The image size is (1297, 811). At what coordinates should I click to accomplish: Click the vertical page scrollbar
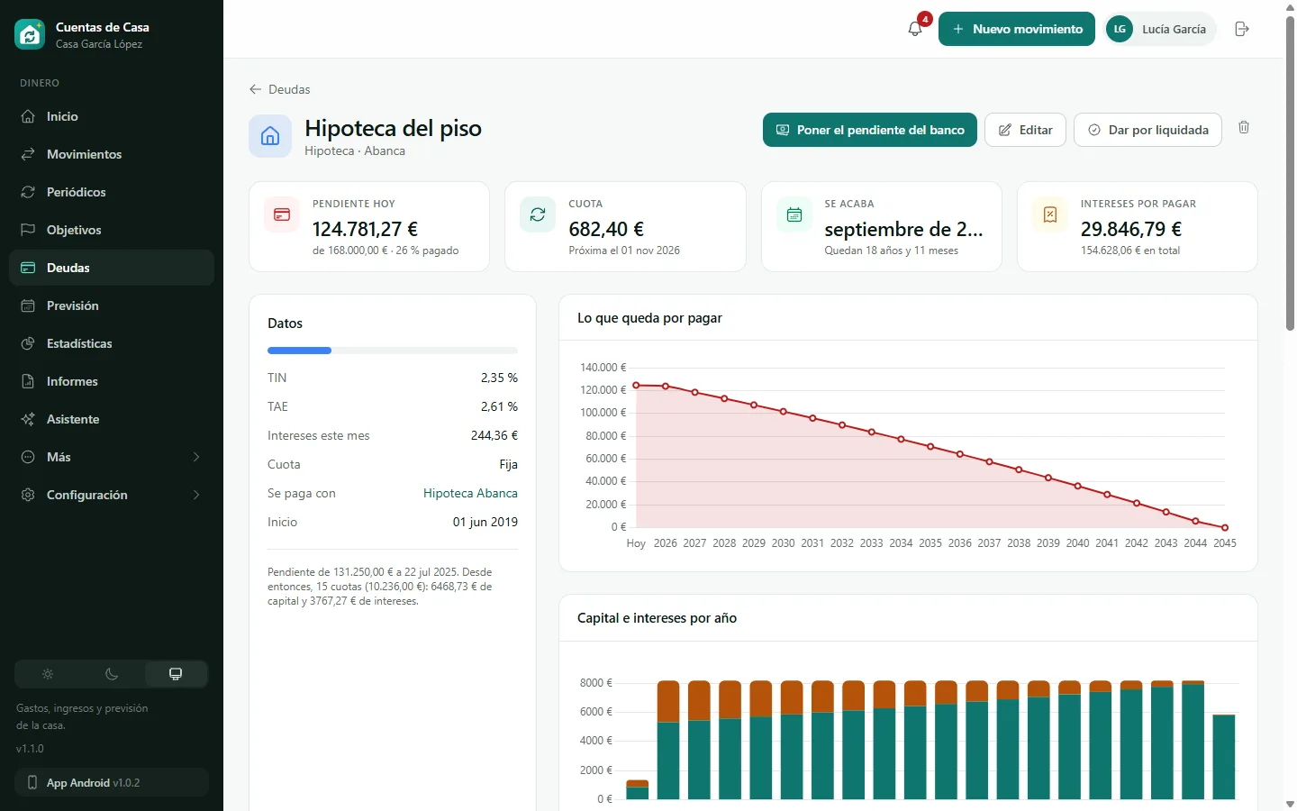click(x=1290, y=171)
